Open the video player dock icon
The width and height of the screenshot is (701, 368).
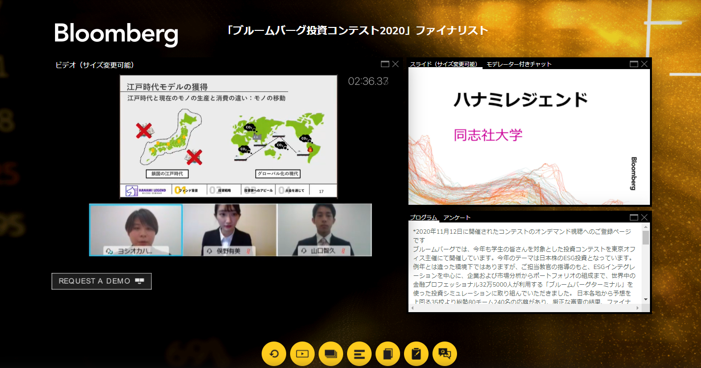(302, 353)
